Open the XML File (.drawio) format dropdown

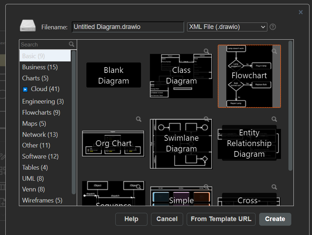click(227, 27)
